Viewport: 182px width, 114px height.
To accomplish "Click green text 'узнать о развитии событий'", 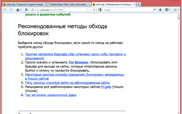I will [x=48, y=14].
